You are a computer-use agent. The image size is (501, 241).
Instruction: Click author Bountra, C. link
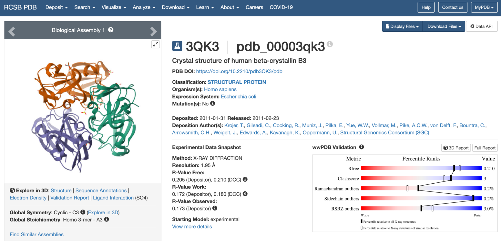(x=473, y=125)
